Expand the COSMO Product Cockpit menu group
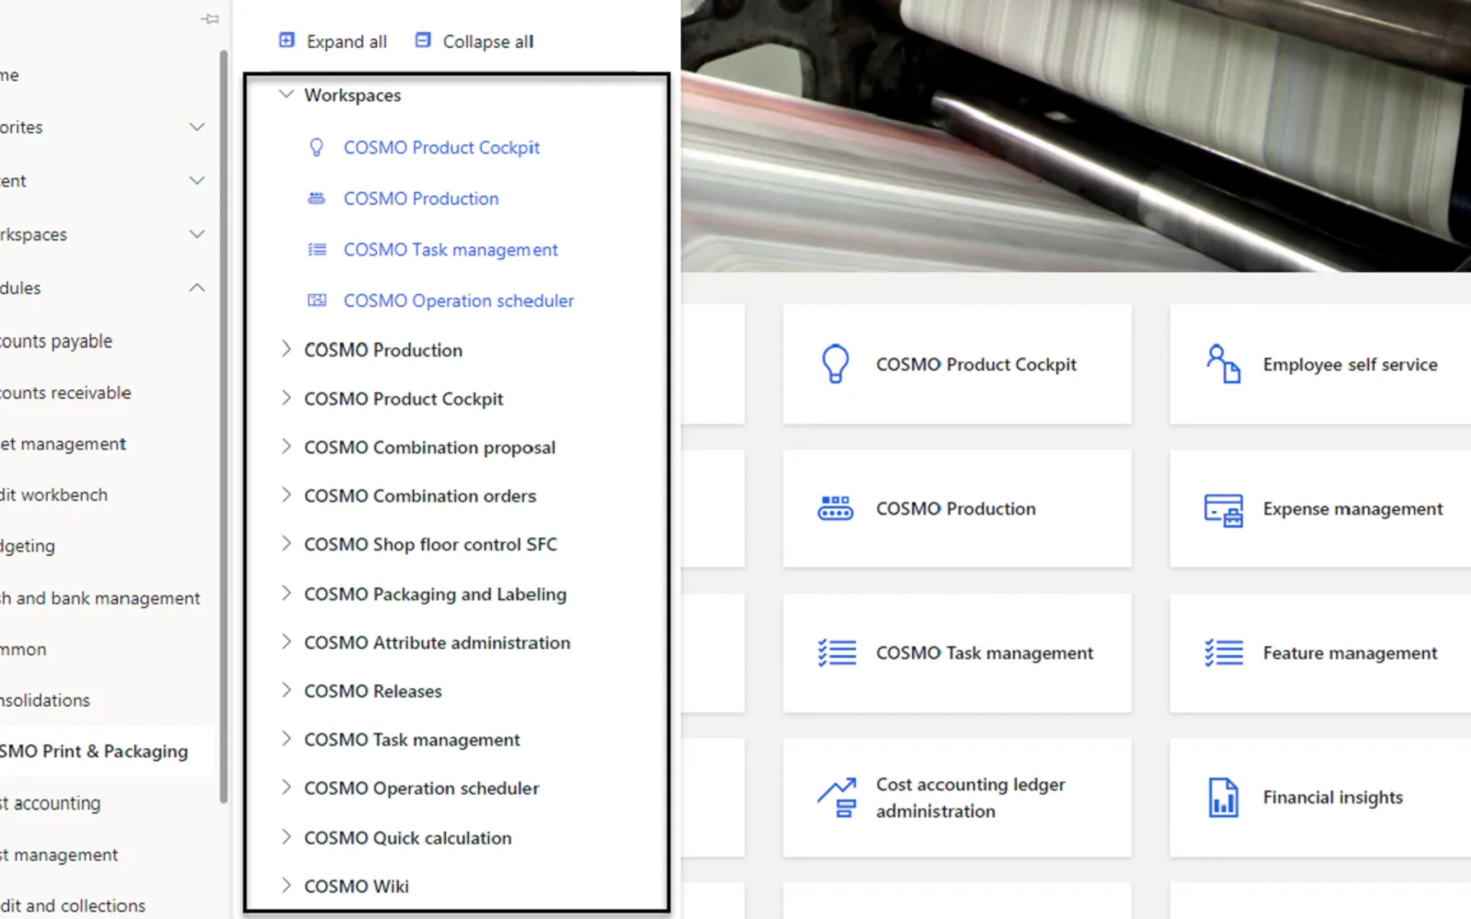 [x=286, y=398]
